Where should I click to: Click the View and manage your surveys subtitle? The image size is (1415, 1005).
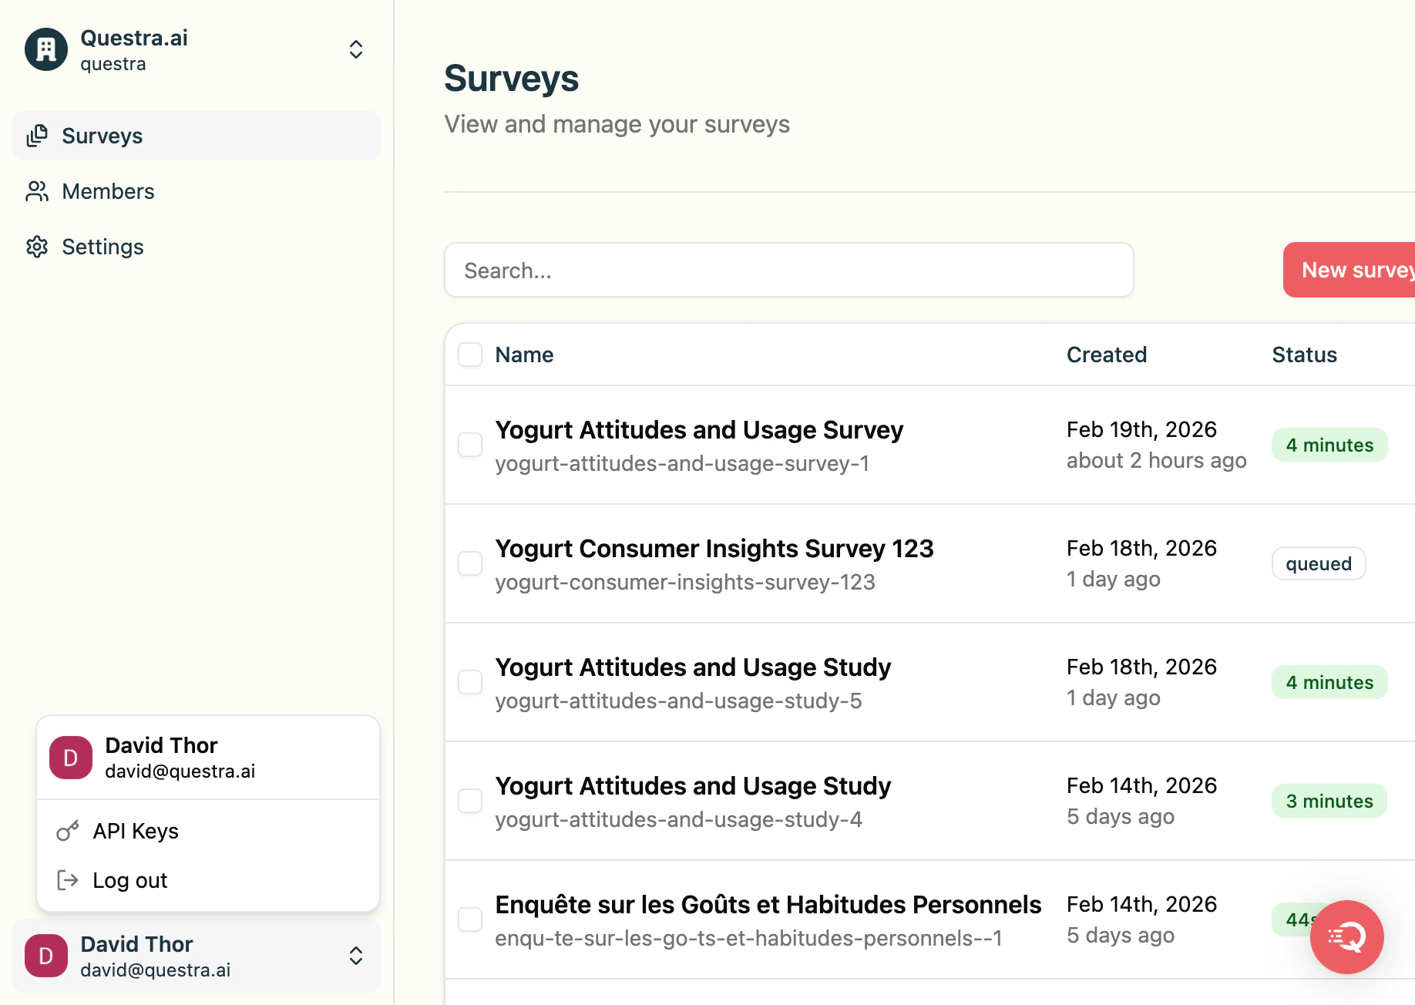[x=617, y=124]
